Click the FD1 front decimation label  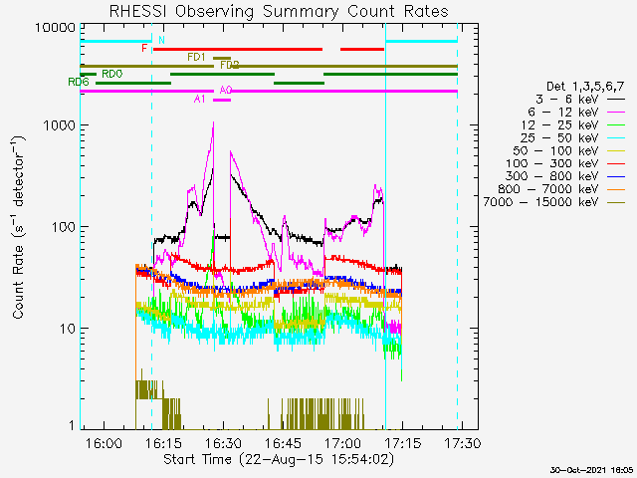(197, 57)
